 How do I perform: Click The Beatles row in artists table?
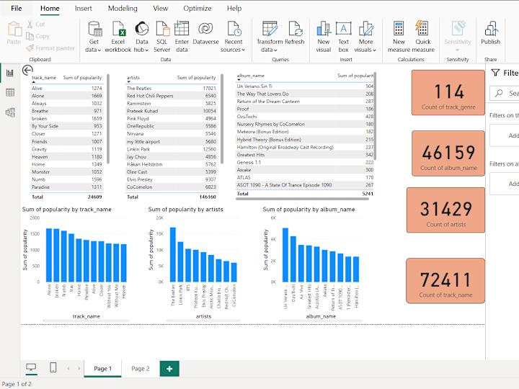click(171, 89)
